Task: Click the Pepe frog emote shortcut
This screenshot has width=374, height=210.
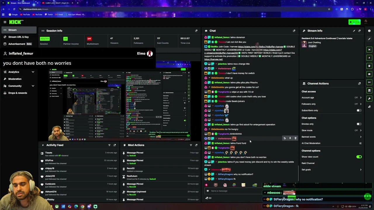Action: click(x=255, y=185)
